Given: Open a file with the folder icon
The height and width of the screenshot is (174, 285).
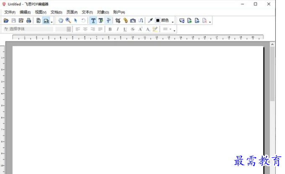Looking at the screenshot, I should tap(6, 20).
